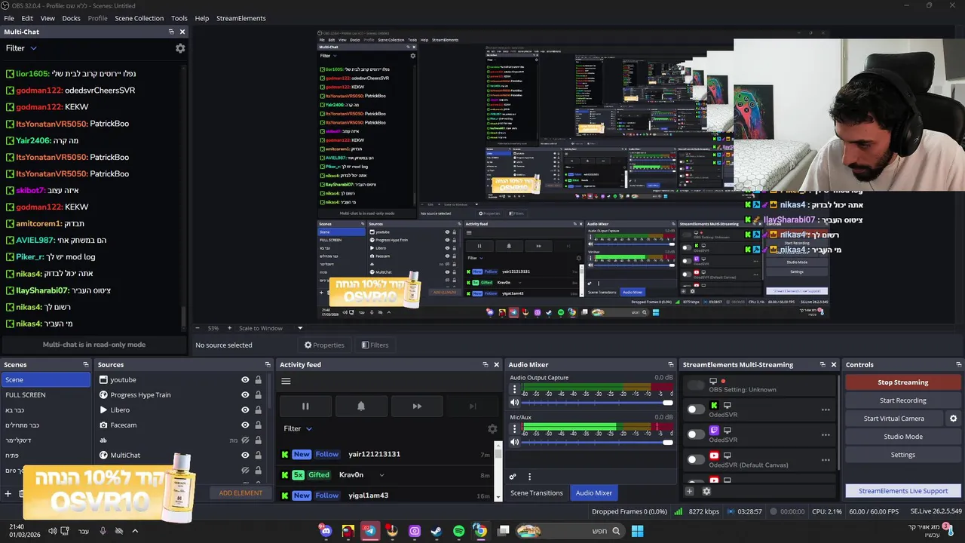965x543 pixels.
Task: Open the Scene Collection menu
Action: [x=139, y=18]
